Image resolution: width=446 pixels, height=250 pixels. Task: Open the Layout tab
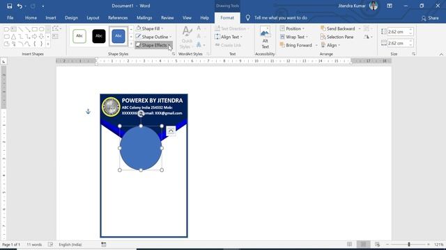pos(93,17)
